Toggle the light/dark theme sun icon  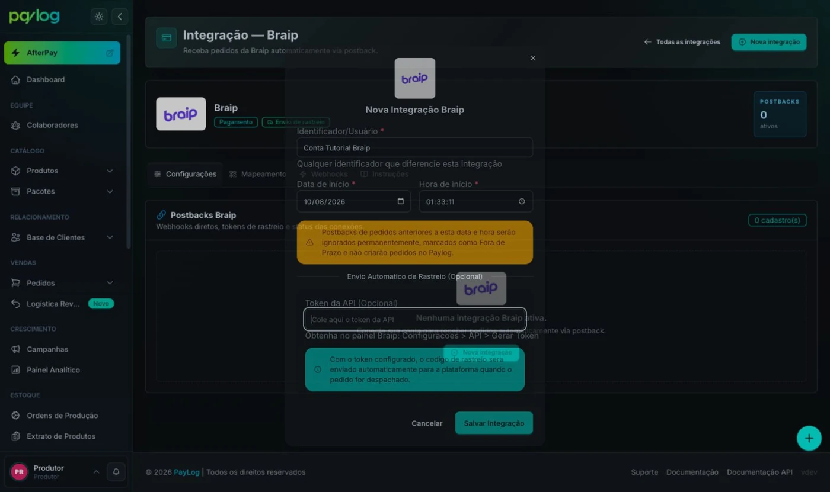[99, 17]
